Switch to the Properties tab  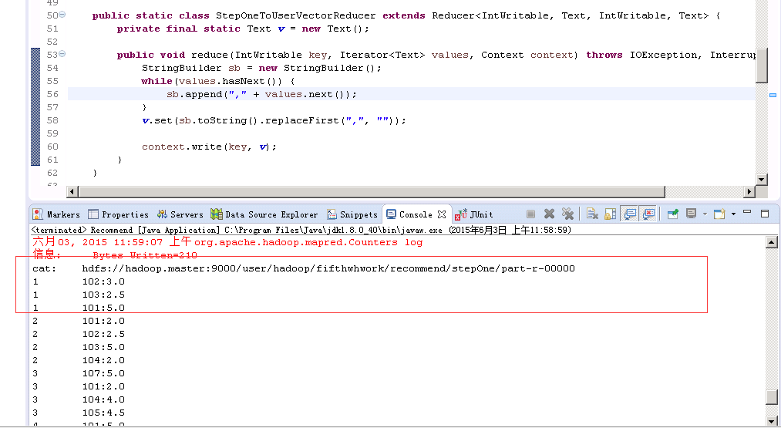click(x=119, y=214)
